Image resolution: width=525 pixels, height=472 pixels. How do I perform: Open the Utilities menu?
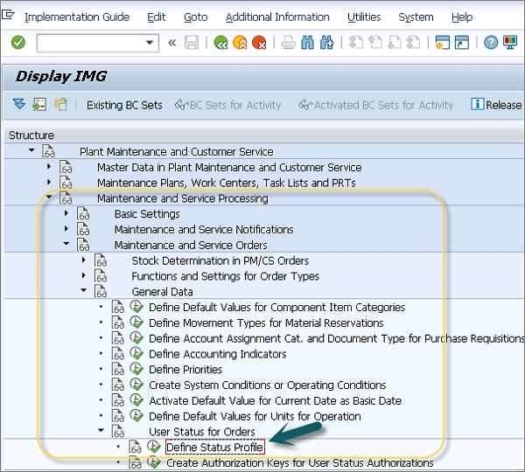tap(364, 17)
